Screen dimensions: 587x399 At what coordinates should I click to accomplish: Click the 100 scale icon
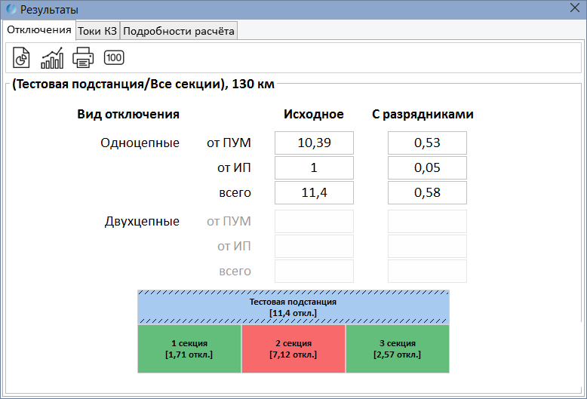click(x=113, y=57)
